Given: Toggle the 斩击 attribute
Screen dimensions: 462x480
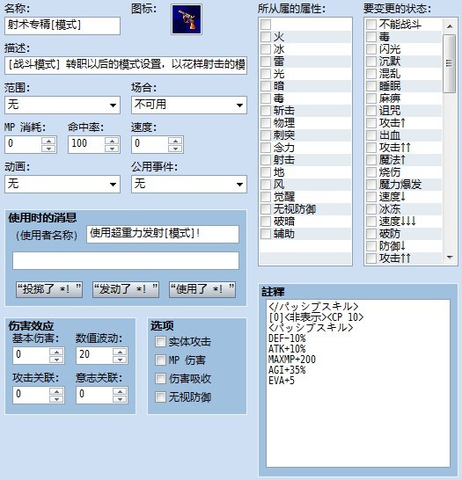Looking at the screenshot, I should (265, 111).
